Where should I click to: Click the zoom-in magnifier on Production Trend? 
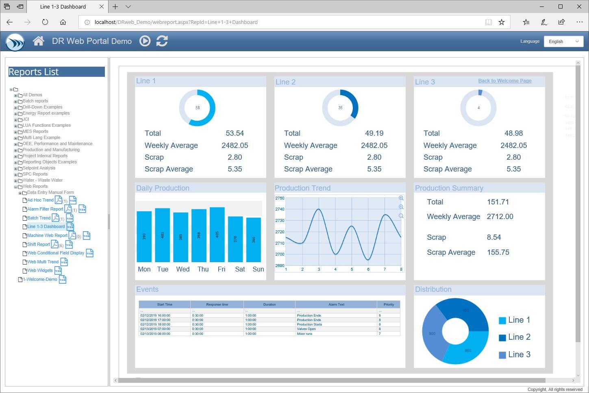click(401, 198)
